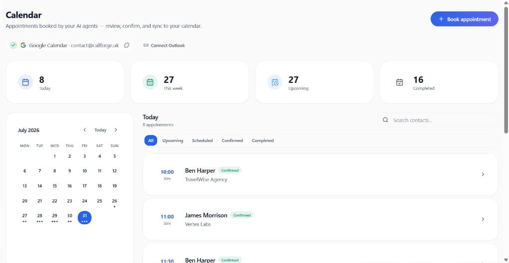Select July 26 in the calendar

pyautogui.click(x=114, y=202)
